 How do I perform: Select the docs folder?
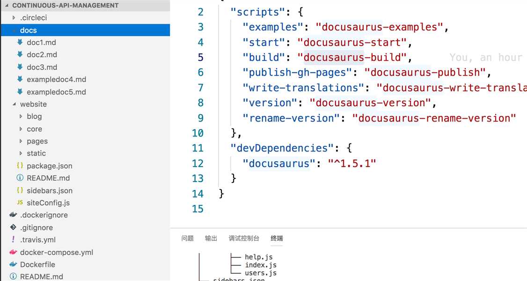[x=86, y=30]
